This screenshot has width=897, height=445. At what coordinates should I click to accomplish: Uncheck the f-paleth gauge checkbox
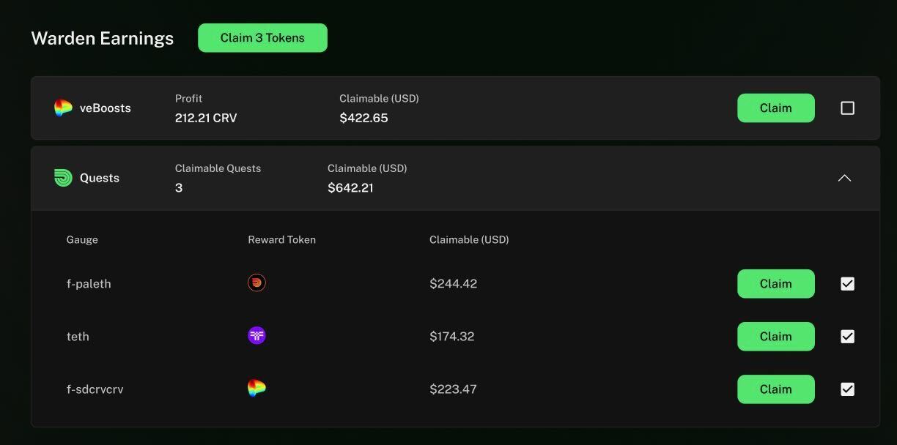point(847,284)
